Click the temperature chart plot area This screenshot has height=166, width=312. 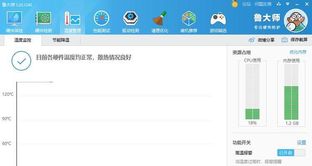click(115, 124)
